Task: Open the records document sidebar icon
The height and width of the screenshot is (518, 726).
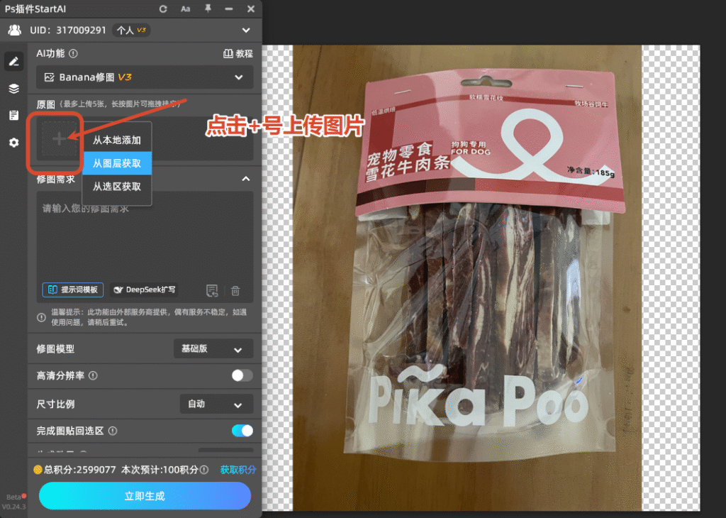Action: [14, 116]
